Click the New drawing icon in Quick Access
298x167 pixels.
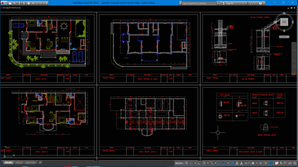10,3
